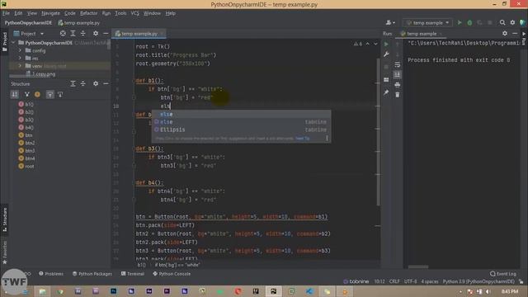Print the Run console output

tap(398, 84)
